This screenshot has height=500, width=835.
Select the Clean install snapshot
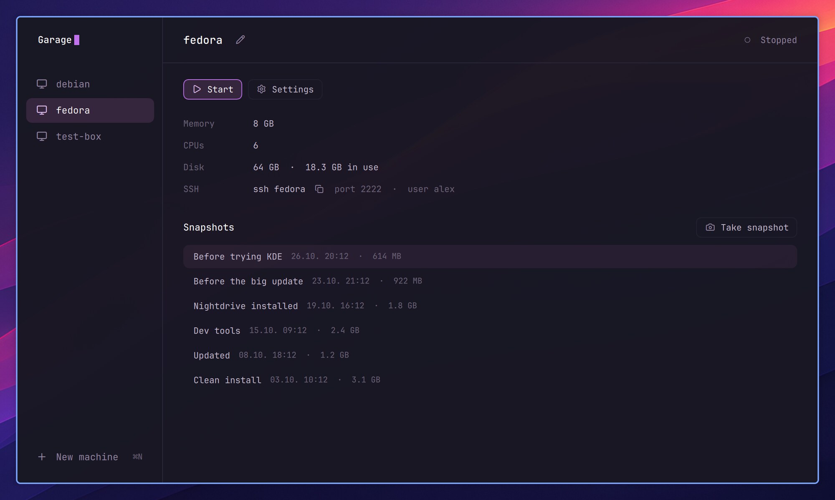tap(490, 380)
